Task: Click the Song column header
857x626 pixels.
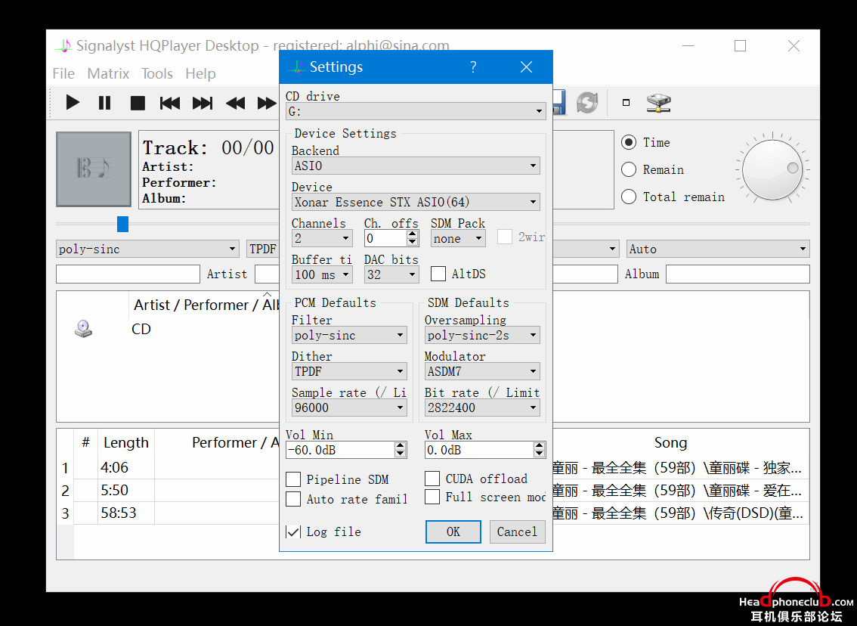Action: click(x=670, y=442)
